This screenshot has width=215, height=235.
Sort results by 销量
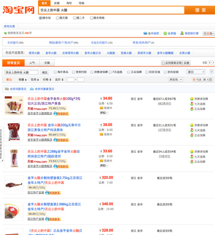pyautogui.click(x=22, y=79)
